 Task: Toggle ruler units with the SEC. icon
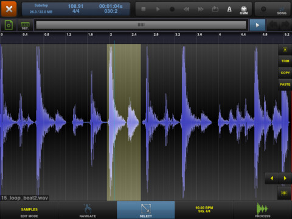pyautogui.click(x=25, y=26)
